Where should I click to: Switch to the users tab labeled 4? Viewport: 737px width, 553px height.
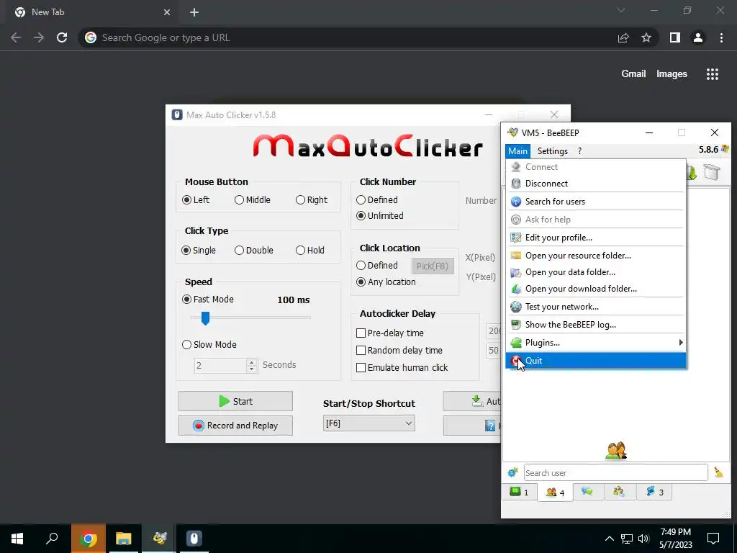pyautogui.click(x=555, y=492)
